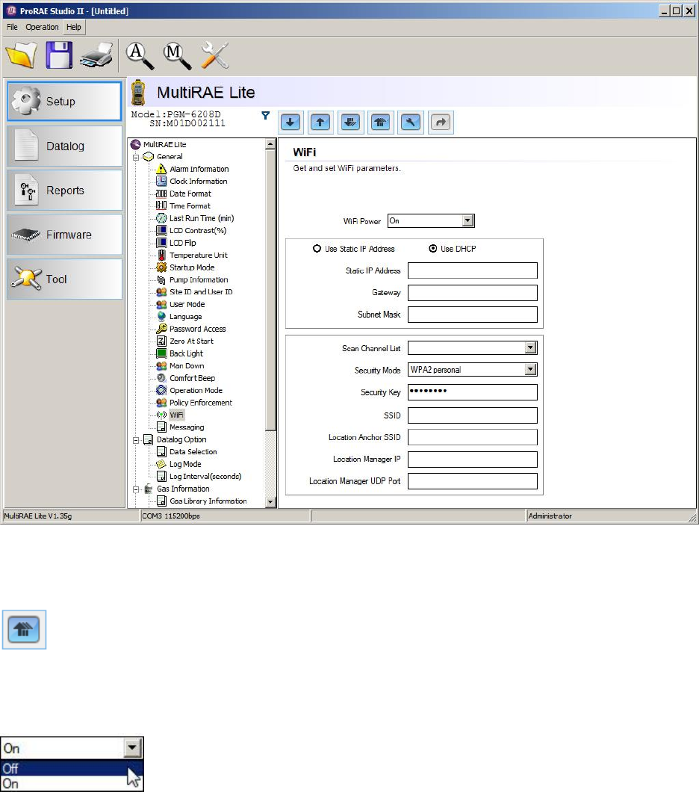Click the Subnet Mask input field
The image size is (699, 792).
click(473, 314)
